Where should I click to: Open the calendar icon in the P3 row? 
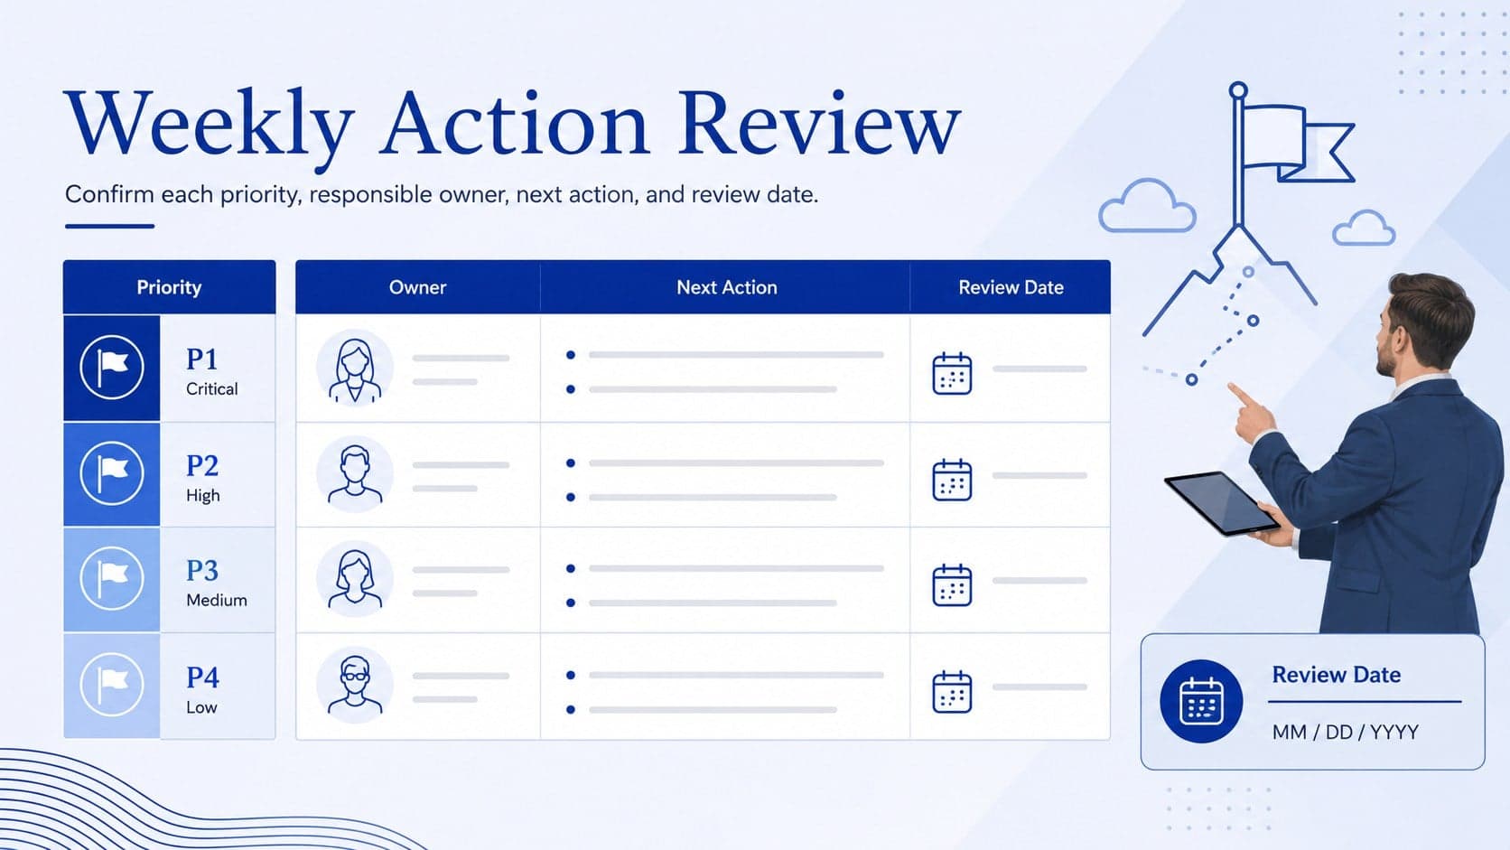click(952, 585)
